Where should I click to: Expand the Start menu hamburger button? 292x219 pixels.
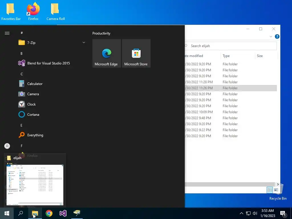[x=7, y=33]
